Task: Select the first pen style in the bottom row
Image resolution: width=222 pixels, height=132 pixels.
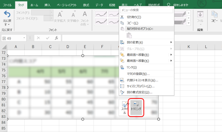Action: coord(101,21)
